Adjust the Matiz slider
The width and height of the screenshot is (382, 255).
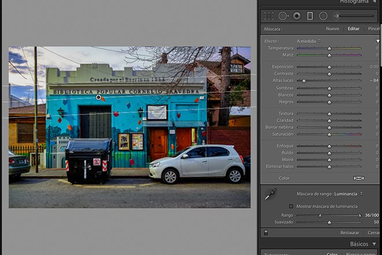tap(329, 56)
